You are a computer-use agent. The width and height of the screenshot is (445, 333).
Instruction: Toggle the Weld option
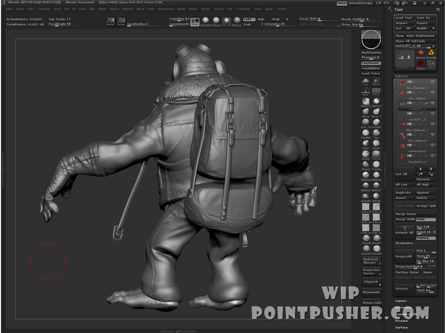tap(426, 219)
